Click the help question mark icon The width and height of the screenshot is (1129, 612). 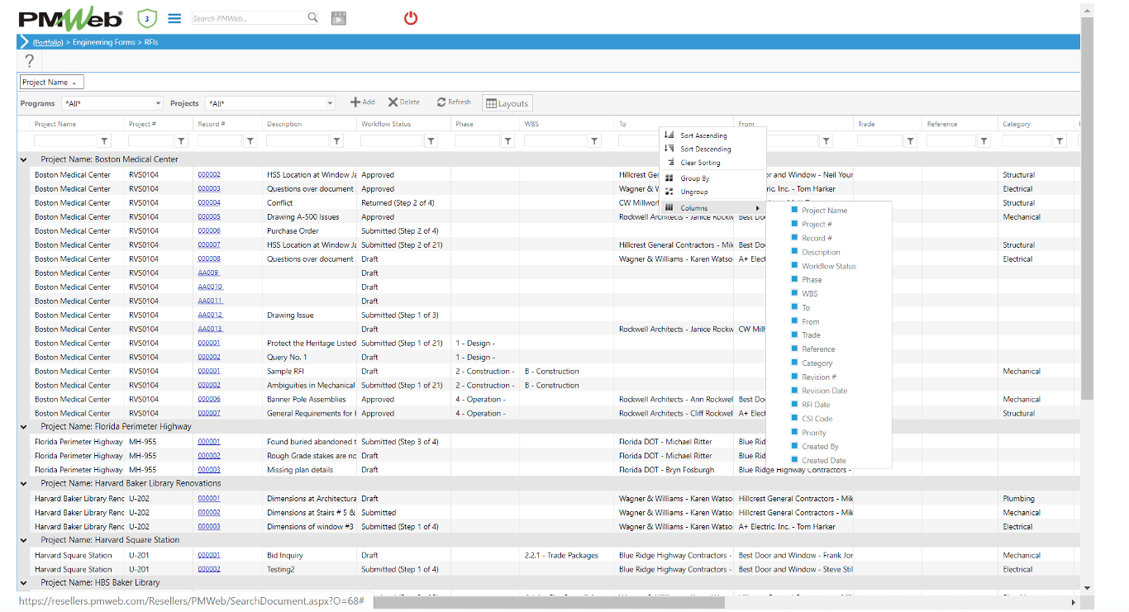pos(29,60)
